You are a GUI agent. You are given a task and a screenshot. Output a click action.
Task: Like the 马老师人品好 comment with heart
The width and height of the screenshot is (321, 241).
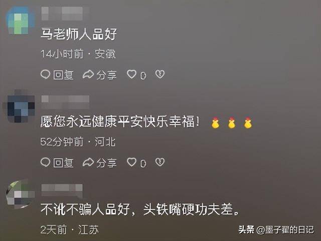click(x=131, y=74)
